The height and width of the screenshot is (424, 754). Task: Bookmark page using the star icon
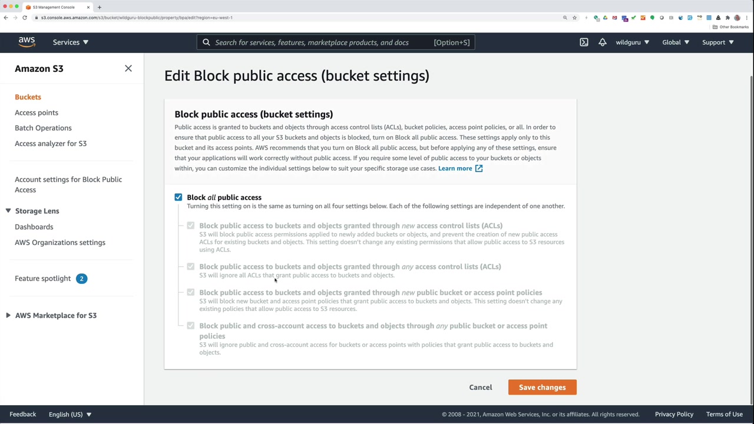[574, 18]
